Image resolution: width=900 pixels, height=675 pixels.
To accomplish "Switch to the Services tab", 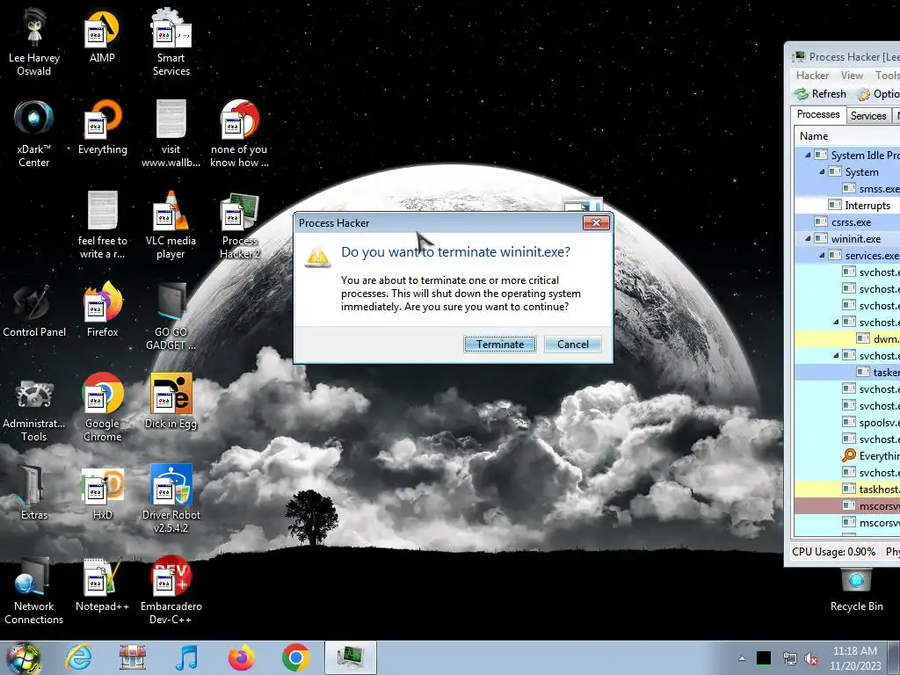I will [867, 115].
